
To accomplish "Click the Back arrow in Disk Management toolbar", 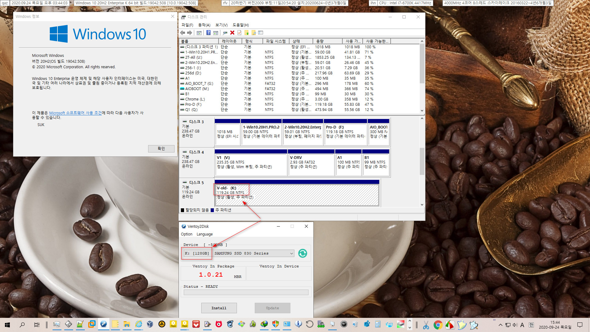I will point(183,33).
